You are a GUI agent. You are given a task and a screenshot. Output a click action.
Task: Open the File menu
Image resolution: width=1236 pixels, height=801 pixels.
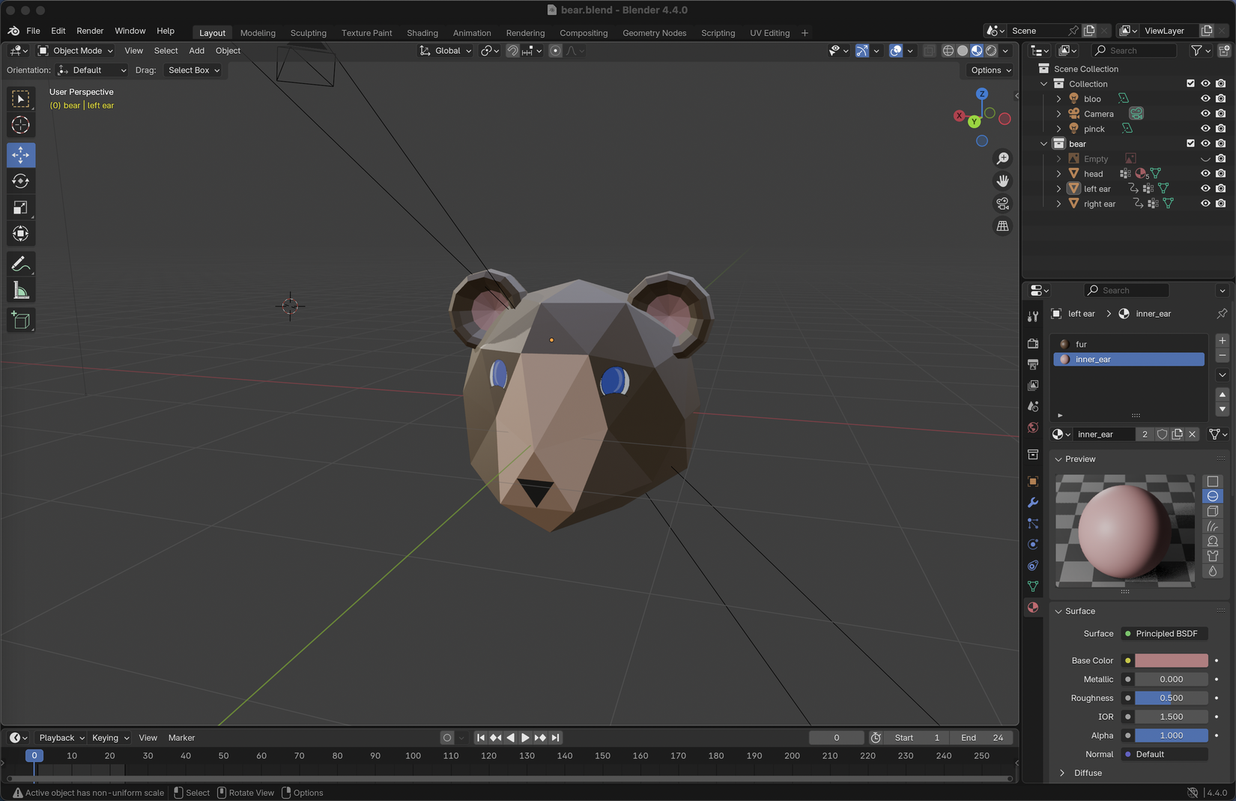[x=33, y=31]
